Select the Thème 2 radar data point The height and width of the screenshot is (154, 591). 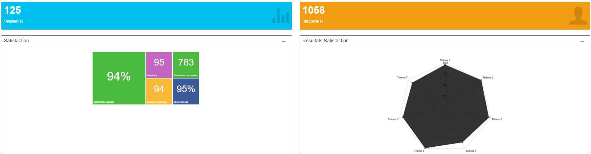(481, 80)
